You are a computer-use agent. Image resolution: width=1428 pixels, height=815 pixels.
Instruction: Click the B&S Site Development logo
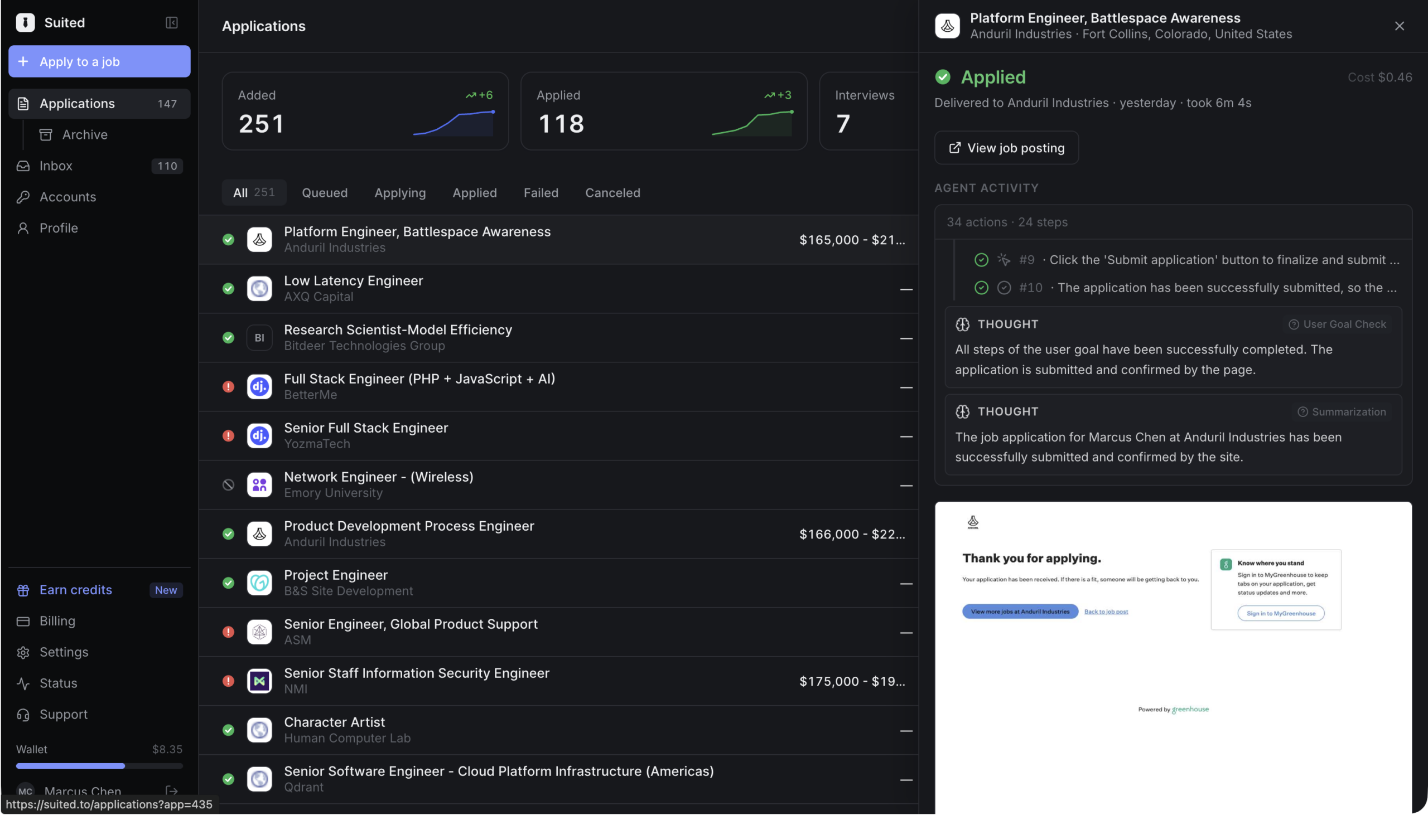259,583
